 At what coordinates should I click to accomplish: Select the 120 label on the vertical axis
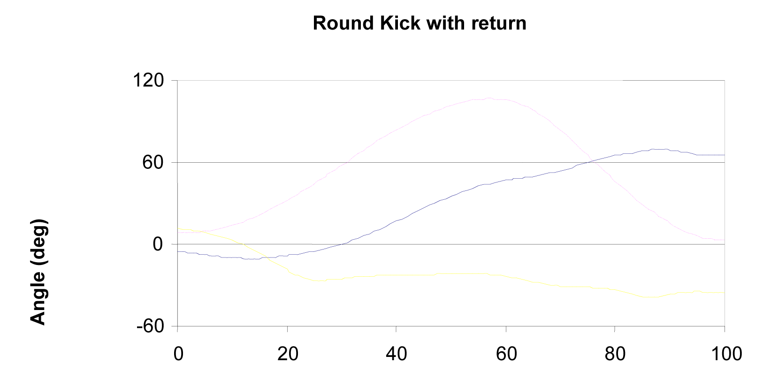tap(148, 81)
